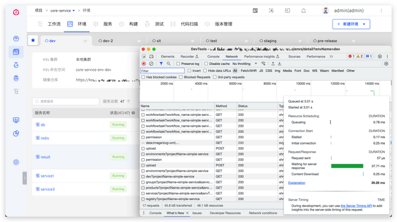Screen dimensions: 397x222
Task: Open DevTools settings gear icon
Action: [x=380, y=57]
